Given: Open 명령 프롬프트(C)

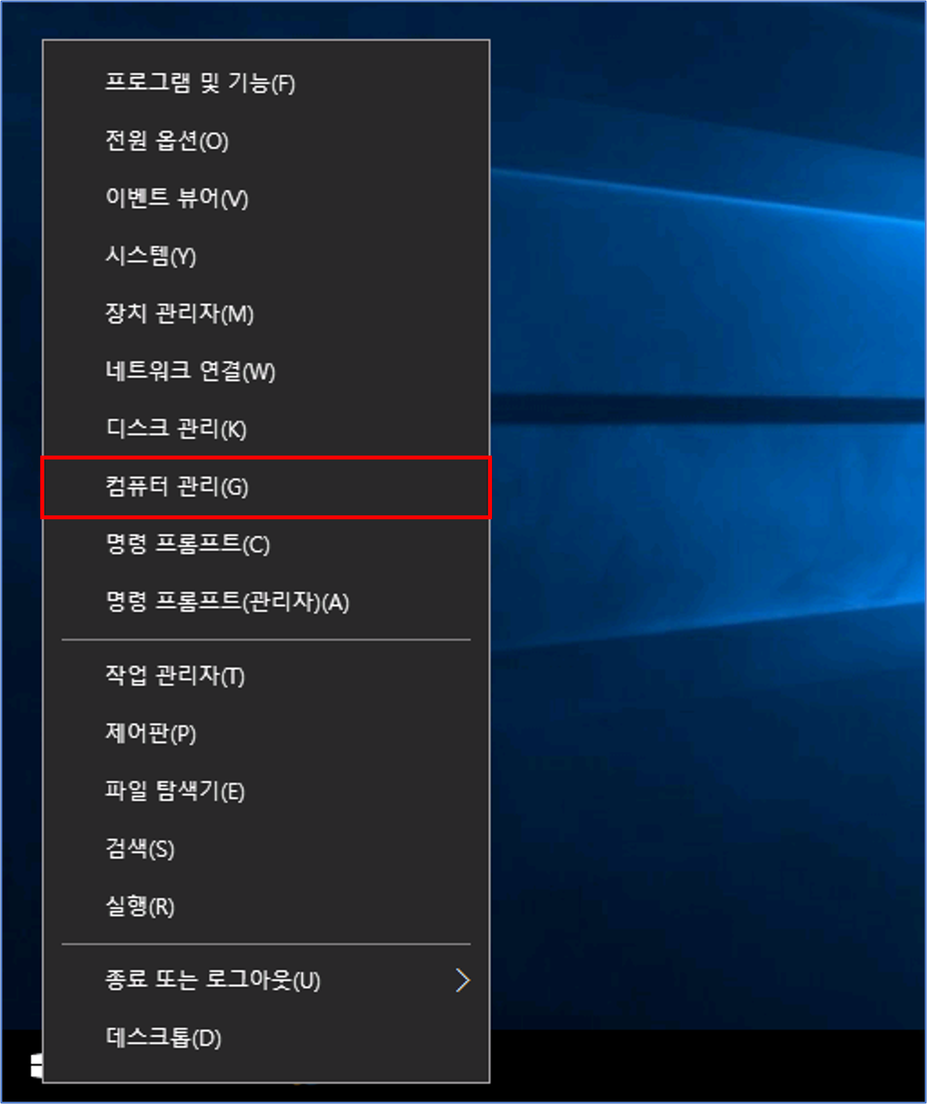Looking at the screenshot, I should click(x=266, y=544).
